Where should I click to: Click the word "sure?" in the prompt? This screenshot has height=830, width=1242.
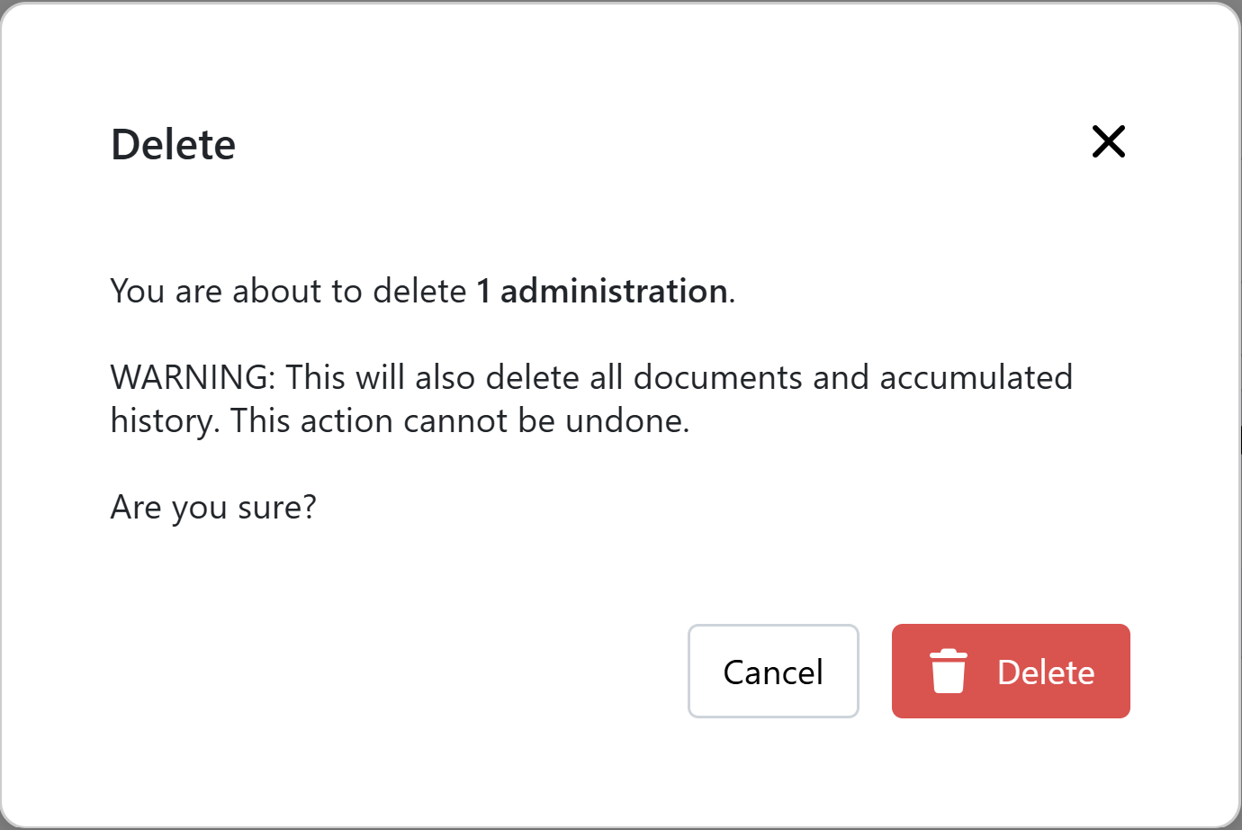(277, 508)
